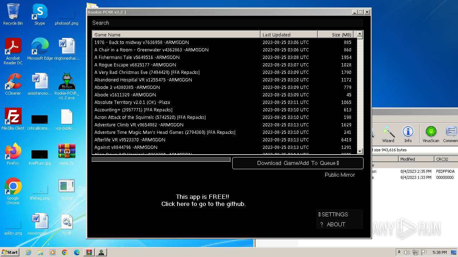Select 'A Rogue Escape v6825177' row
The image size is (458, 257).
click(x=224, y=65)
